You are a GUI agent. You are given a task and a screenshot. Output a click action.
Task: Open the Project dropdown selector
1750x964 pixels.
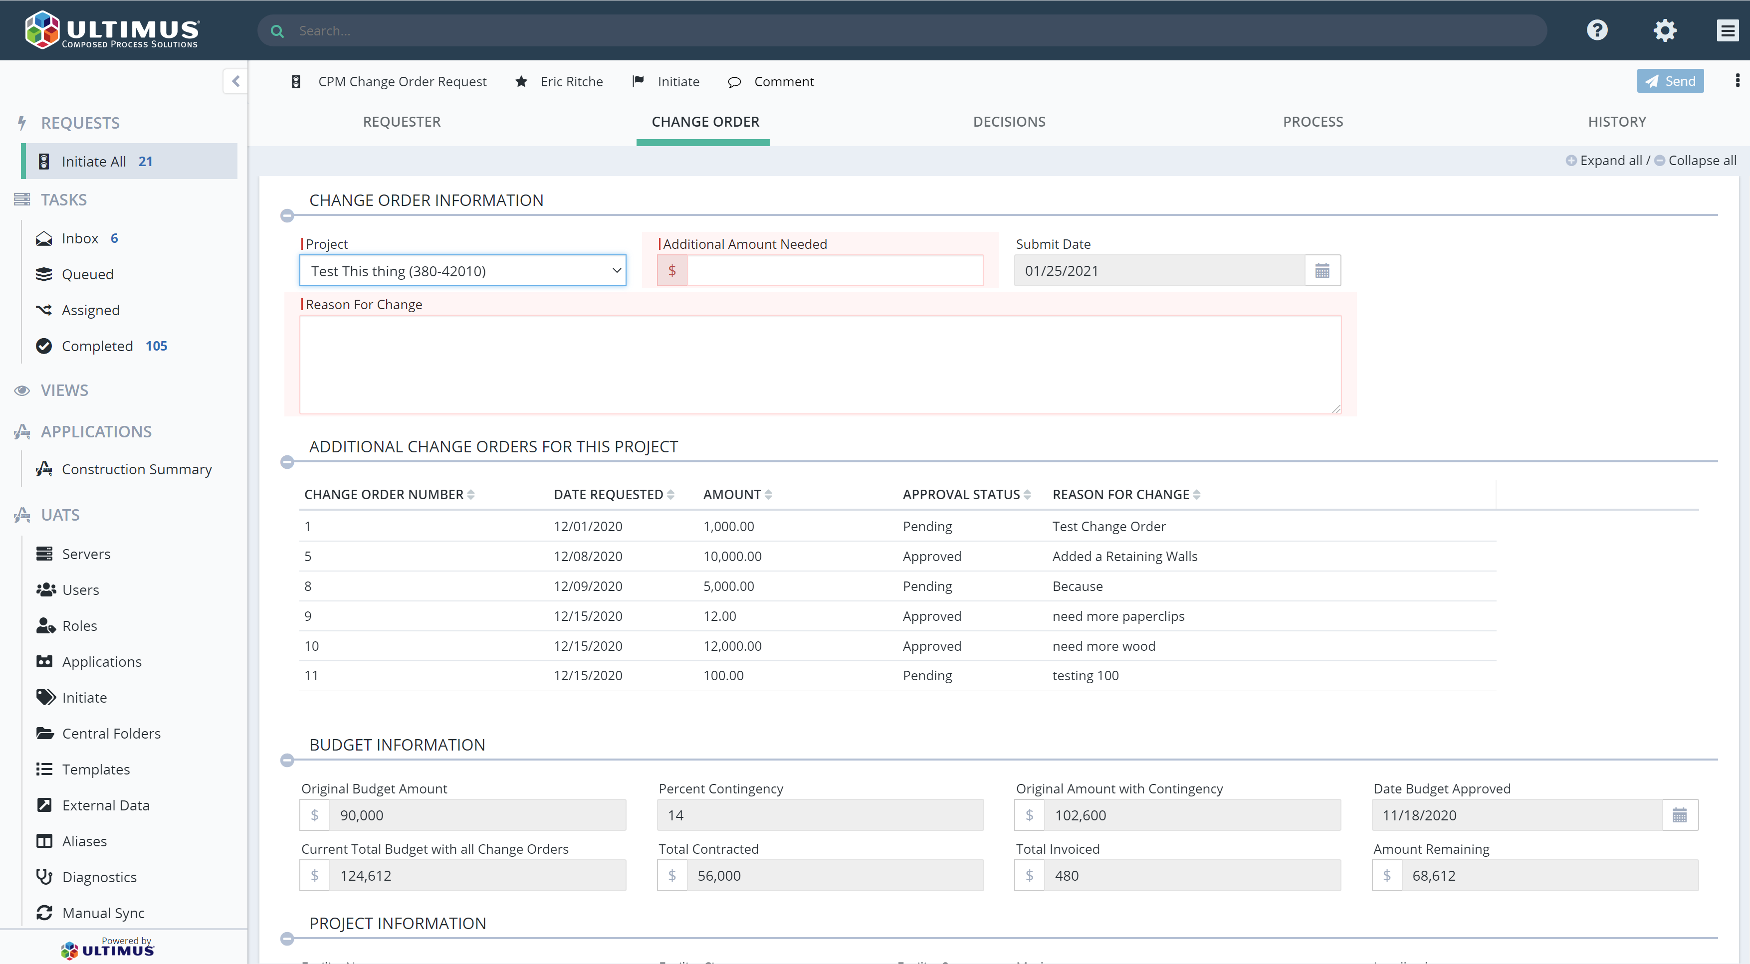pyautogui.click(x=462, y=271)
